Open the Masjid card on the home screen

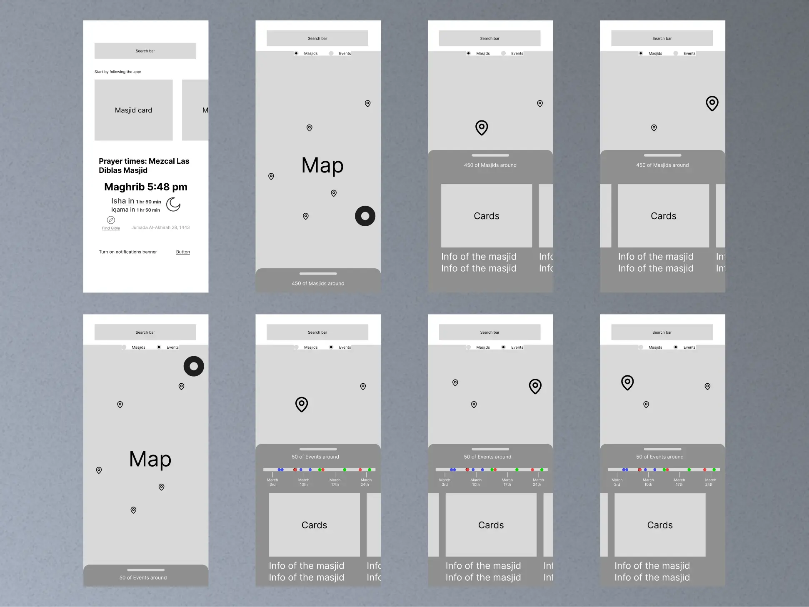tap(133, 110)
